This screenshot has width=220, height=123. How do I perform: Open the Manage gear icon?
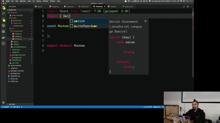(x=3, y=102)
